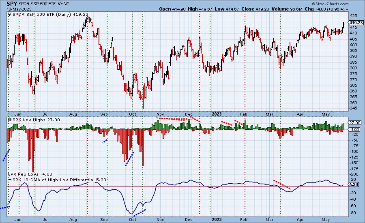365x223 pixels.
Task: Click the -175 label on the New Lows axis
Action: (354, 169)
